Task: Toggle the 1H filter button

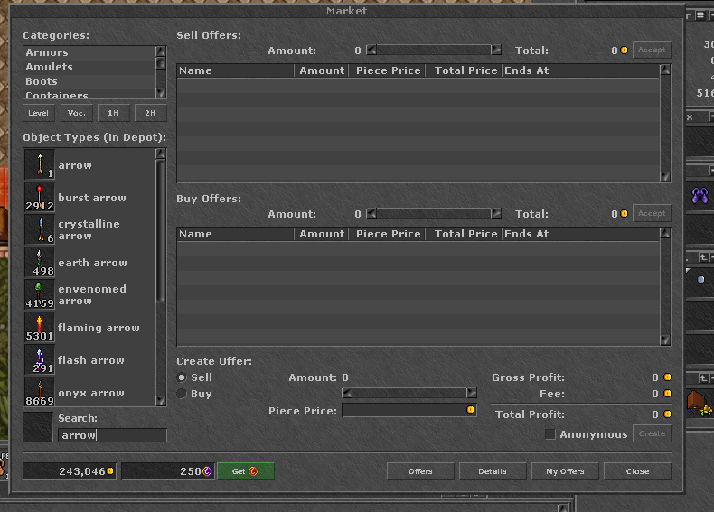Action: pyautogui.click(x=113, y=113)
